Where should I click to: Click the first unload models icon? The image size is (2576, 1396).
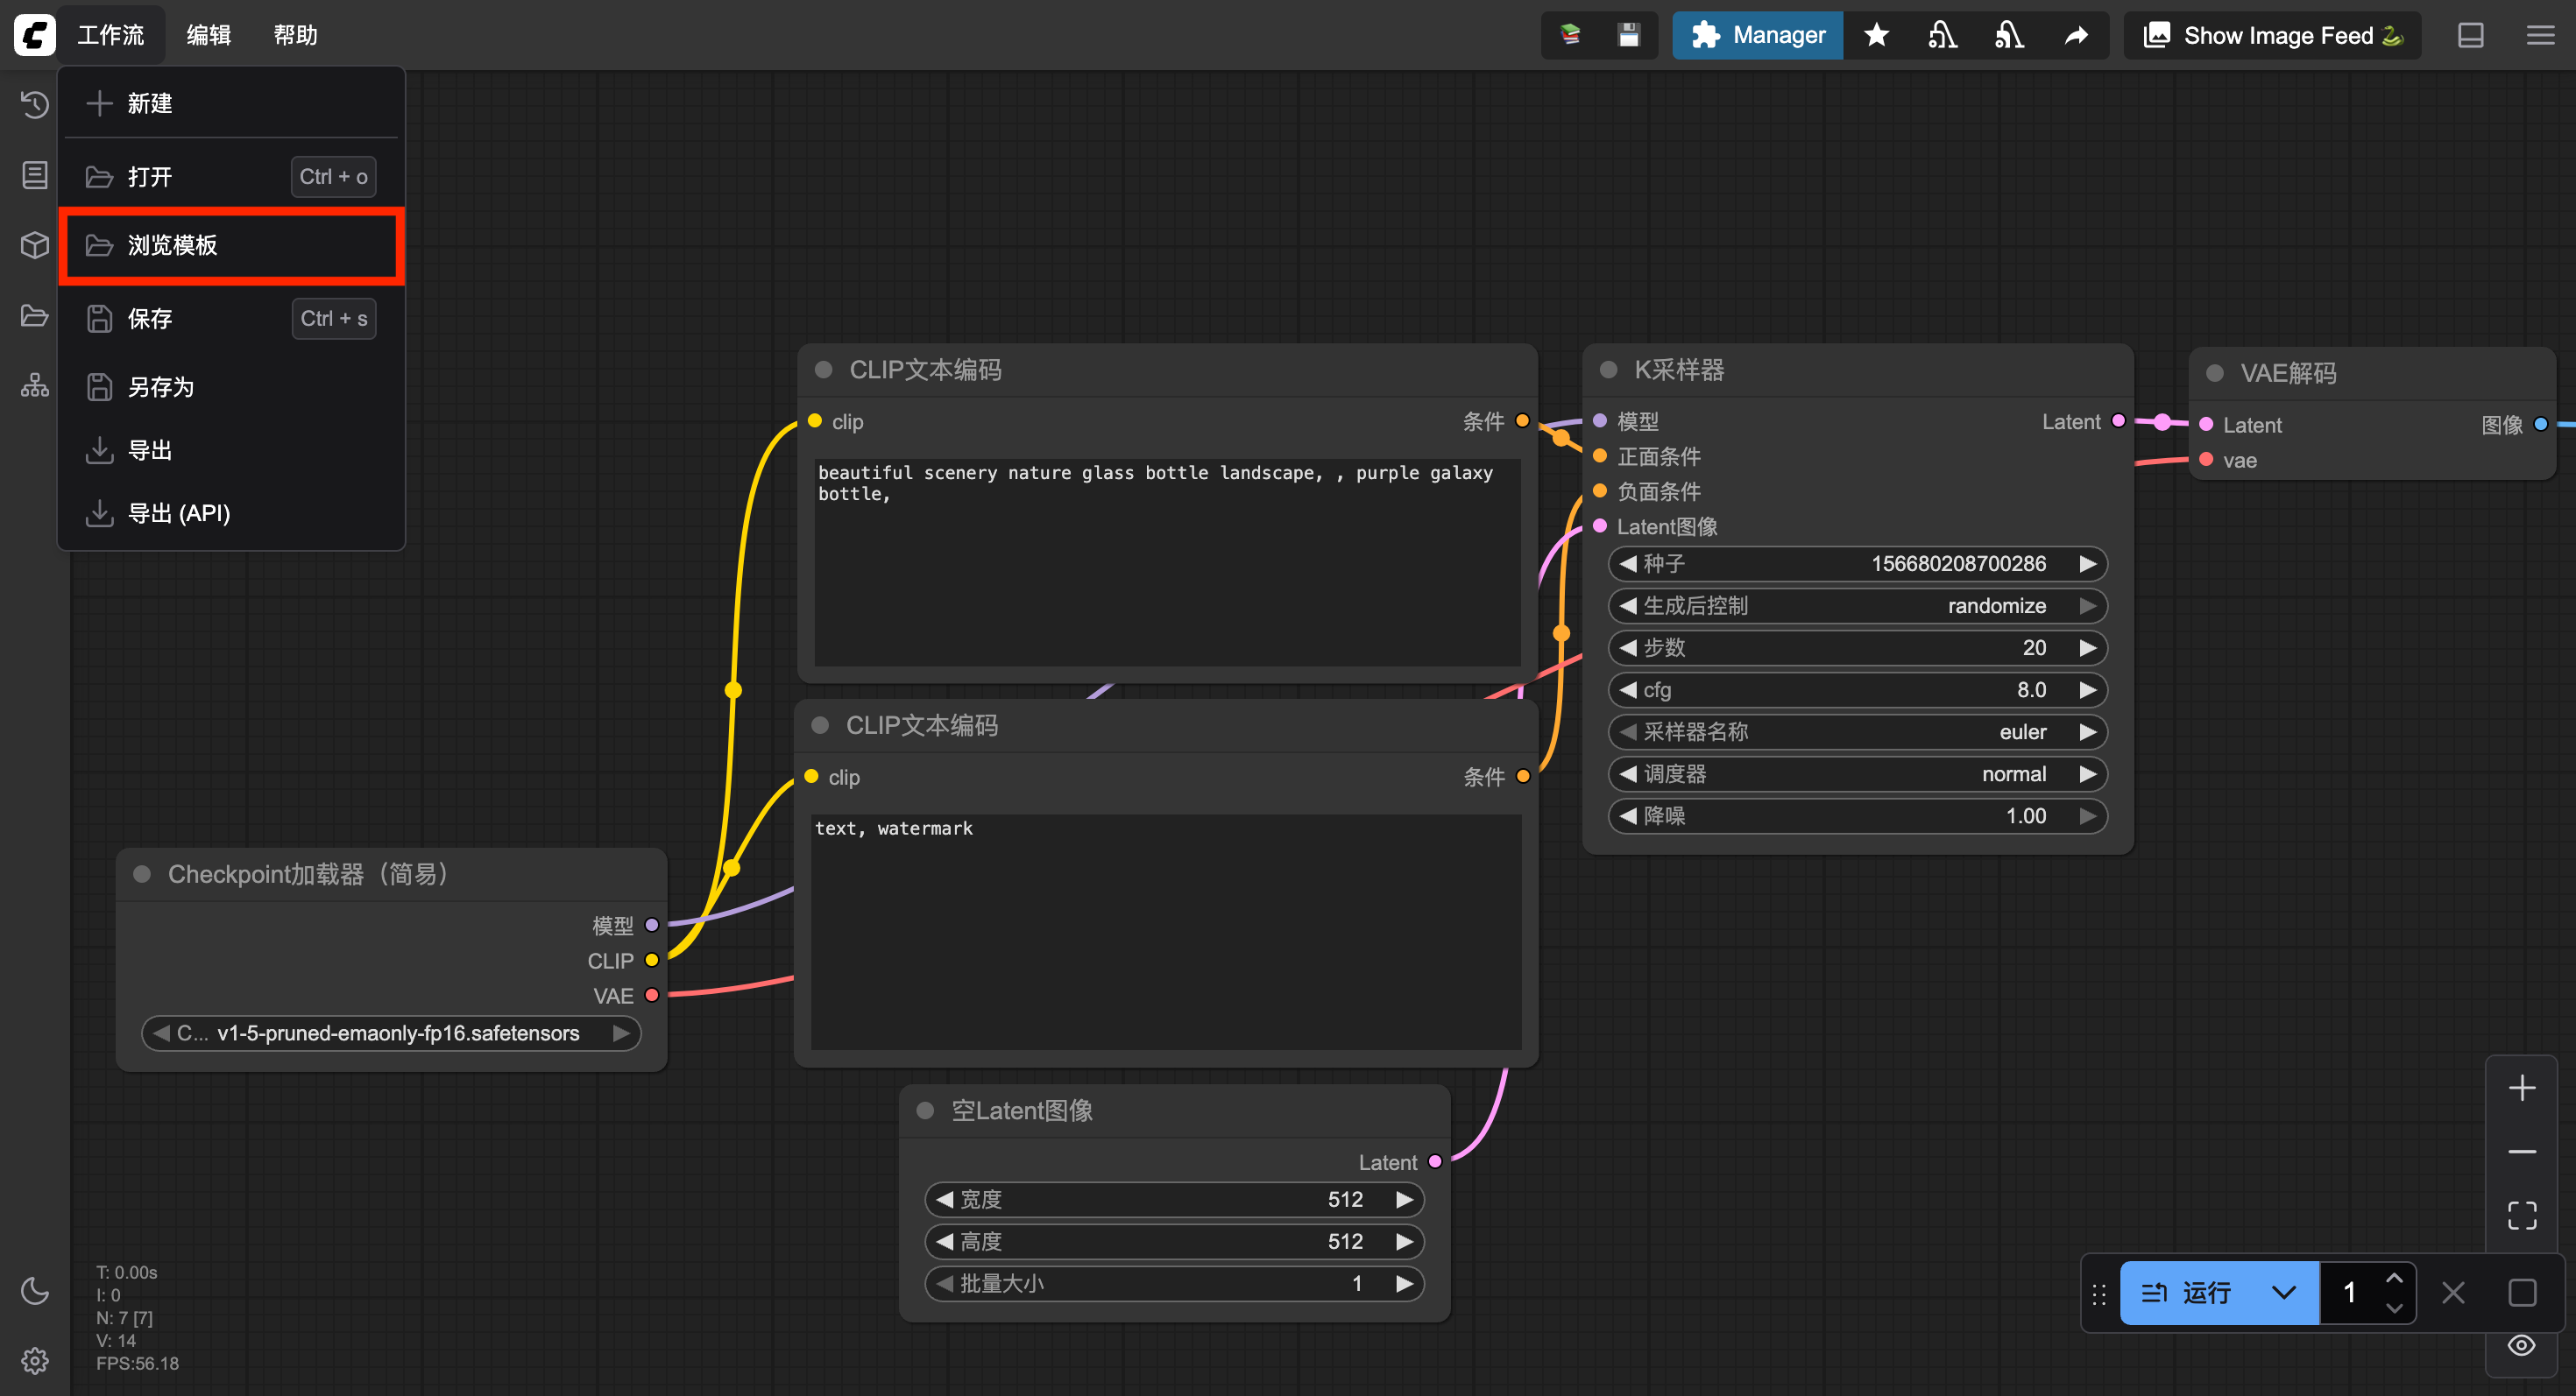click(1942, 35)
